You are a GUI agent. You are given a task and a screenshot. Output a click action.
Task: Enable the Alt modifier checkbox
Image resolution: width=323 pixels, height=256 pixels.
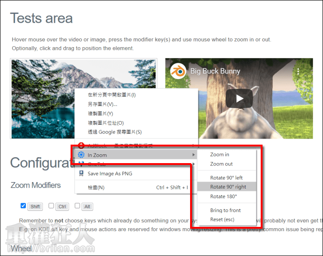(78, 206)
